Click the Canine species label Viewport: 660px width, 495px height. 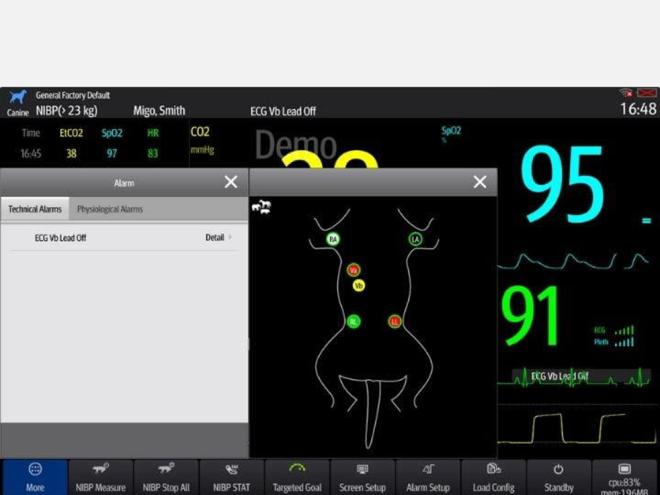(x=18, y=113)
